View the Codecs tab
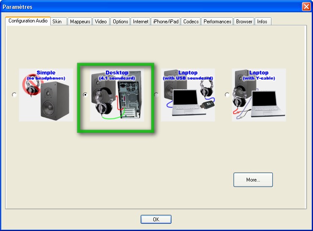 [x=191, y=22]
